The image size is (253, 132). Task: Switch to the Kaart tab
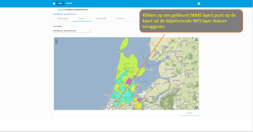82,19
